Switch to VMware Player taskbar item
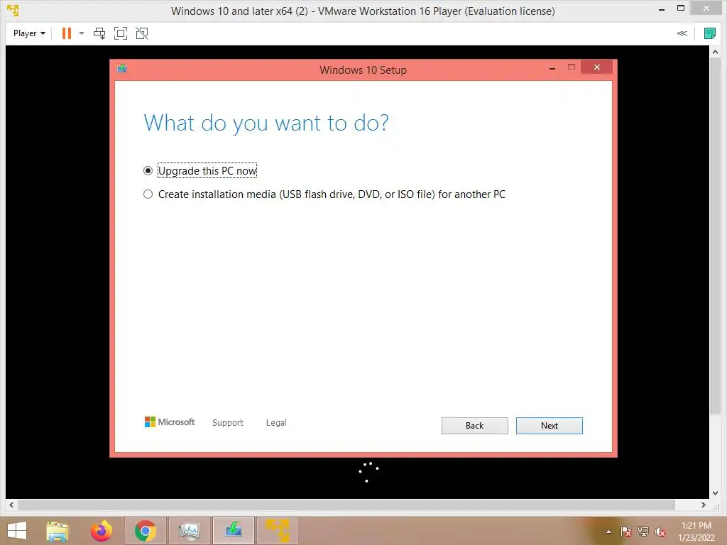Image resolution: width=727 pixels, height=545 pixels. [x=278, y=531]
